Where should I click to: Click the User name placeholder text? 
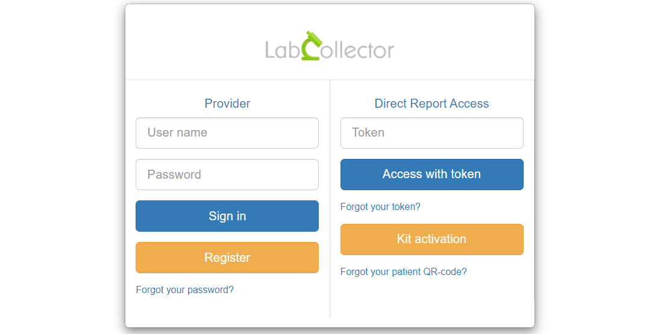[x=177, y=132]
